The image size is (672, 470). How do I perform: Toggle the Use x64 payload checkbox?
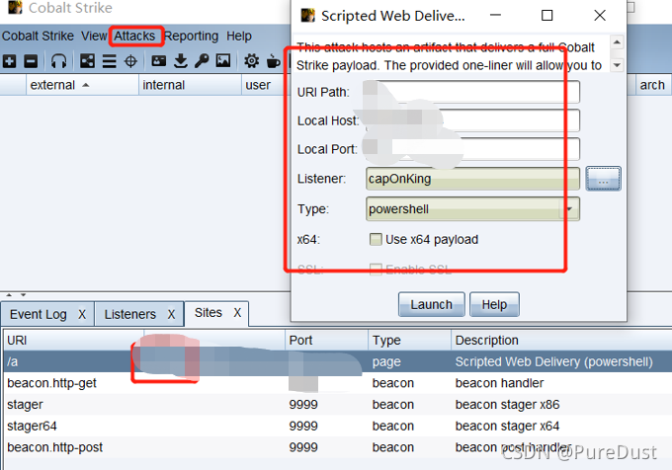tap(376, 239)
